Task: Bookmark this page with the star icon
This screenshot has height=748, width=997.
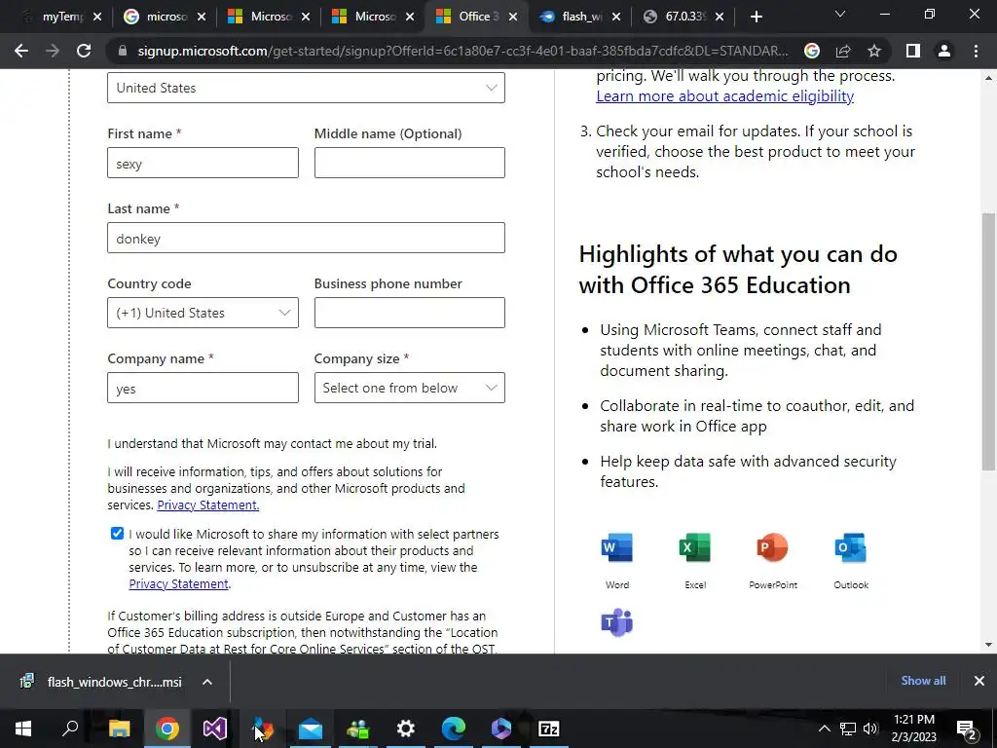Action: (874, 51)
